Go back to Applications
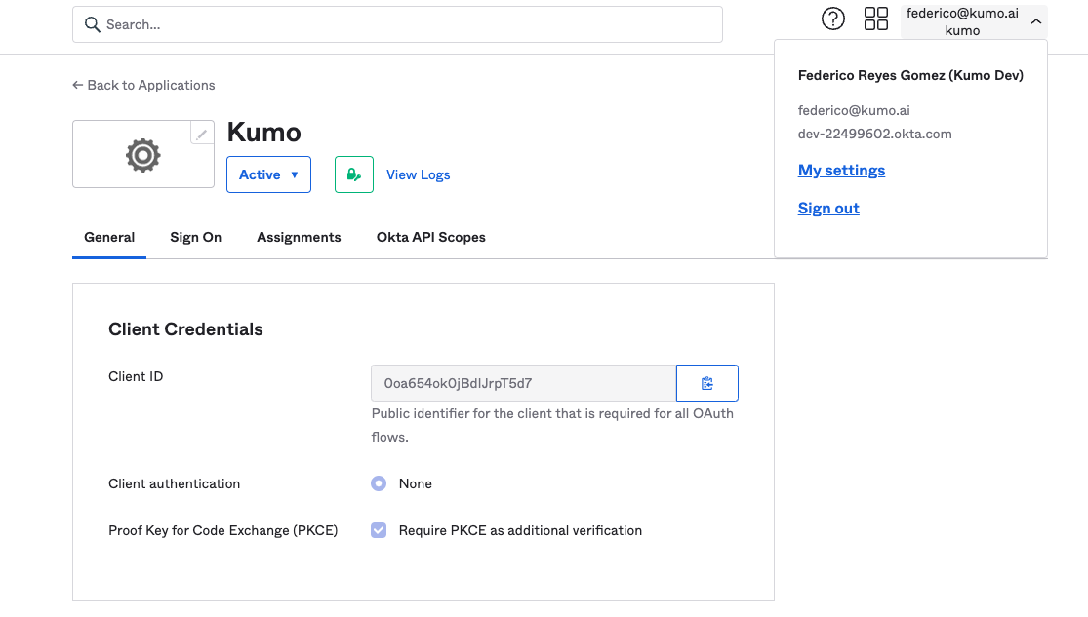 coord(143,85)
